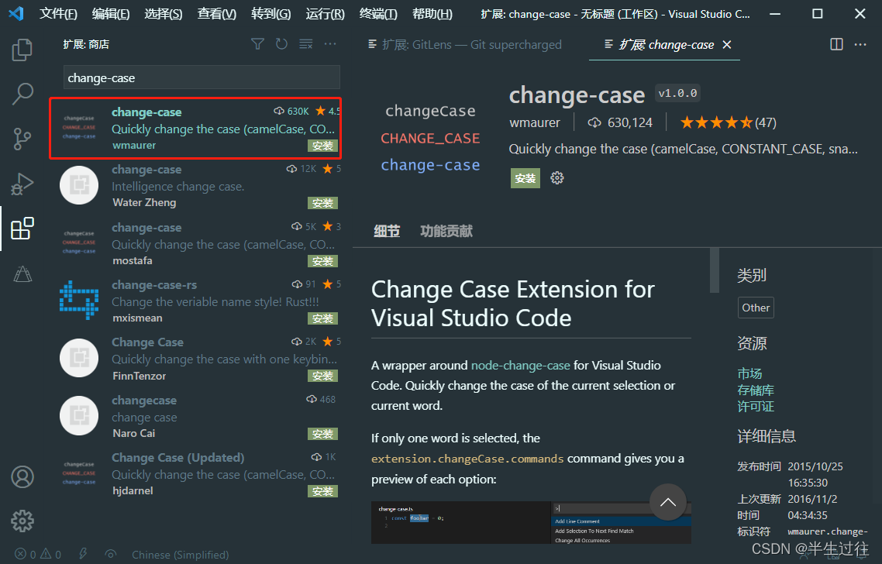
Task: Select the changecase by Naro Cai title
Action: [144, 401]
